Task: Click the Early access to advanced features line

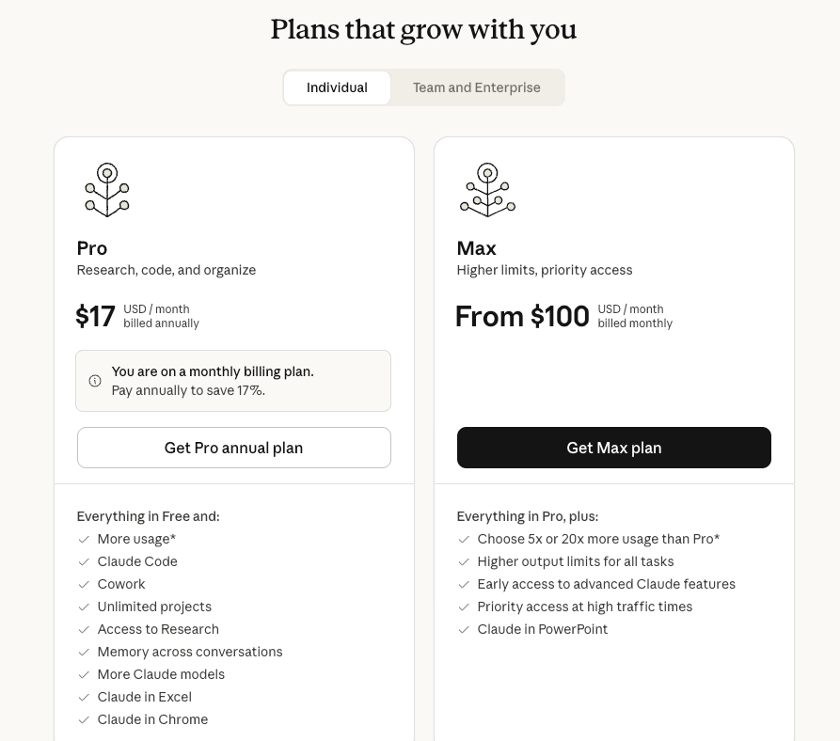Action: (606, 584)
